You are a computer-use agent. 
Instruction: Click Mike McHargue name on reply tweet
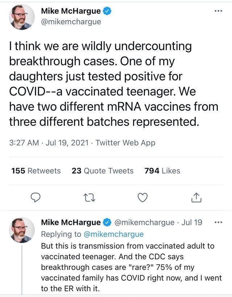coord(71,222)
